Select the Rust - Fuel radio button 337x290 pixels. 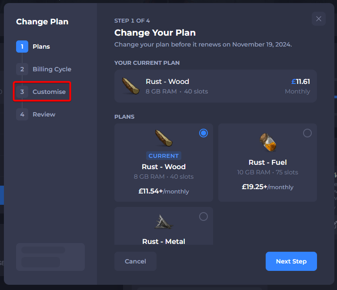[307, 133]
